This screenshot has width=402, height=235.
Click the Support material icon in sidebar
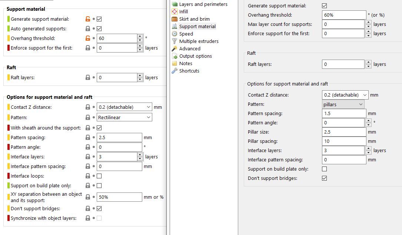(x=175, y=26)
